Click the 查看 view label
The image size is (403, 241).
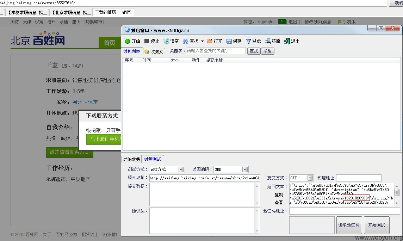click(x=279, y=203)
